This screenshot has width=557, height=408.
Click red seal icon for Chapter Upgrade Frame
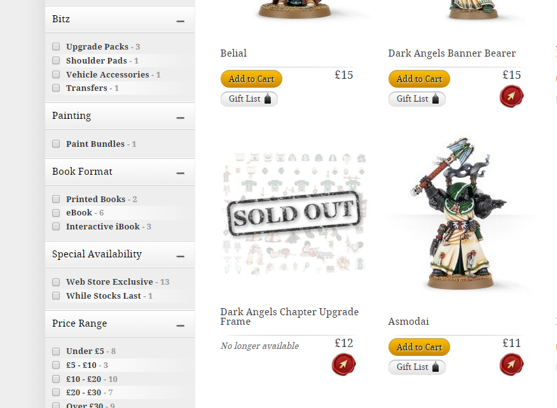click(343, 364)
